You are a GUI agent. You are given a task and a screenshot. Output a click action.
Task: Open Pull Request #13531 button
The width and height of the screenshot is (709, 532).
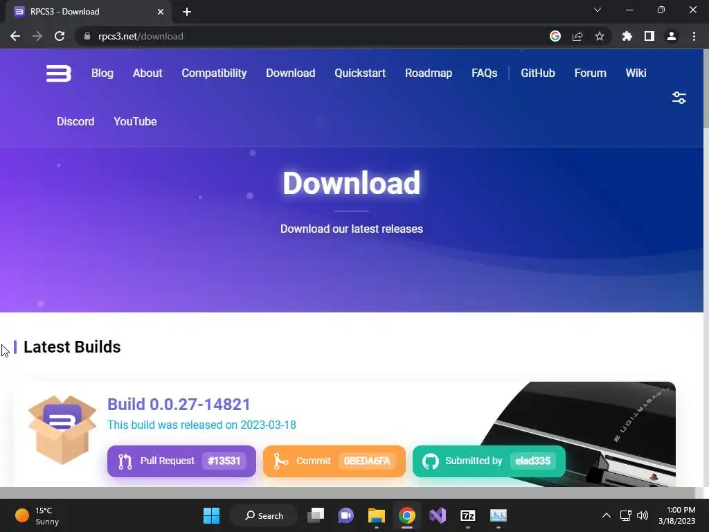181,461
